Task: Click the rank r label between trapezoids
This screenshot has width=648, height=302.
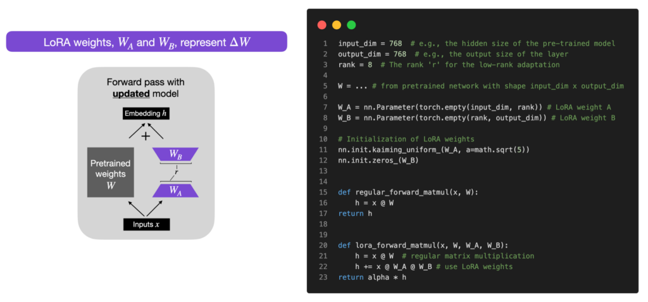Action: click(x=177, y=173)
